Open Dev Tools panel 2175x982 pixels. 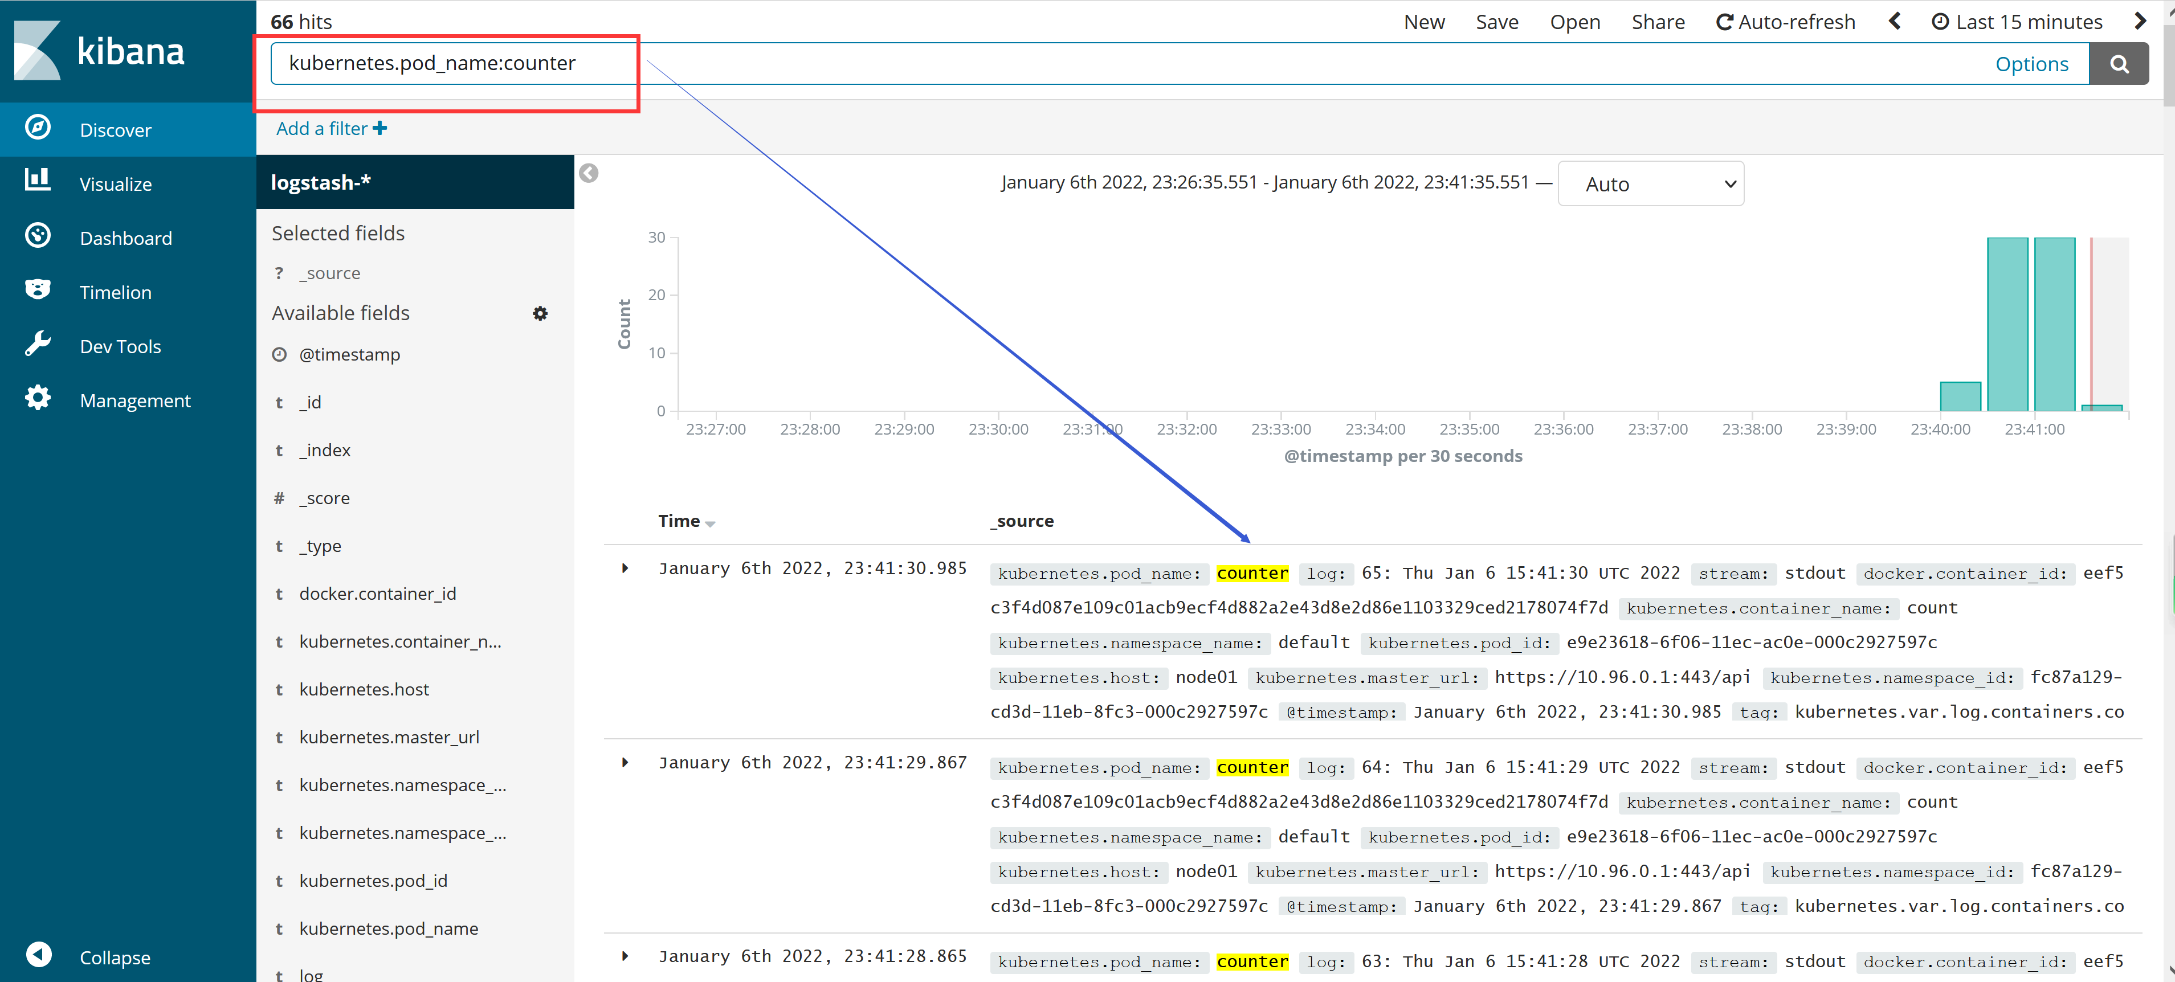pyautogui.click(x=122, y=345)
